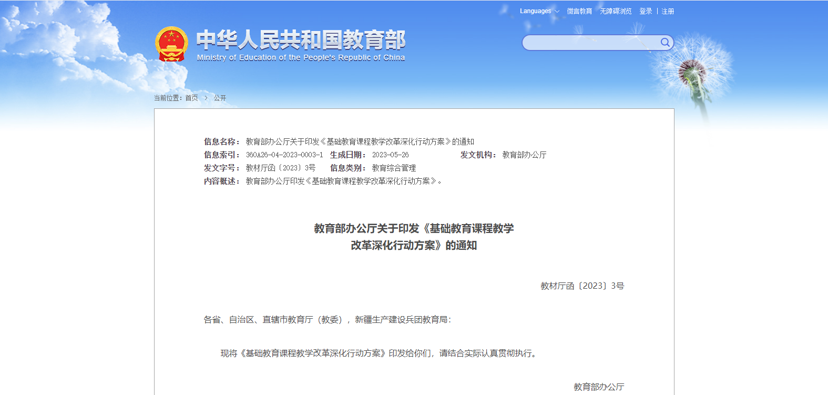The height and width of the screenshot is (395, 828).
Task: Click the dandelion banner image
Action: click(694, 74)
